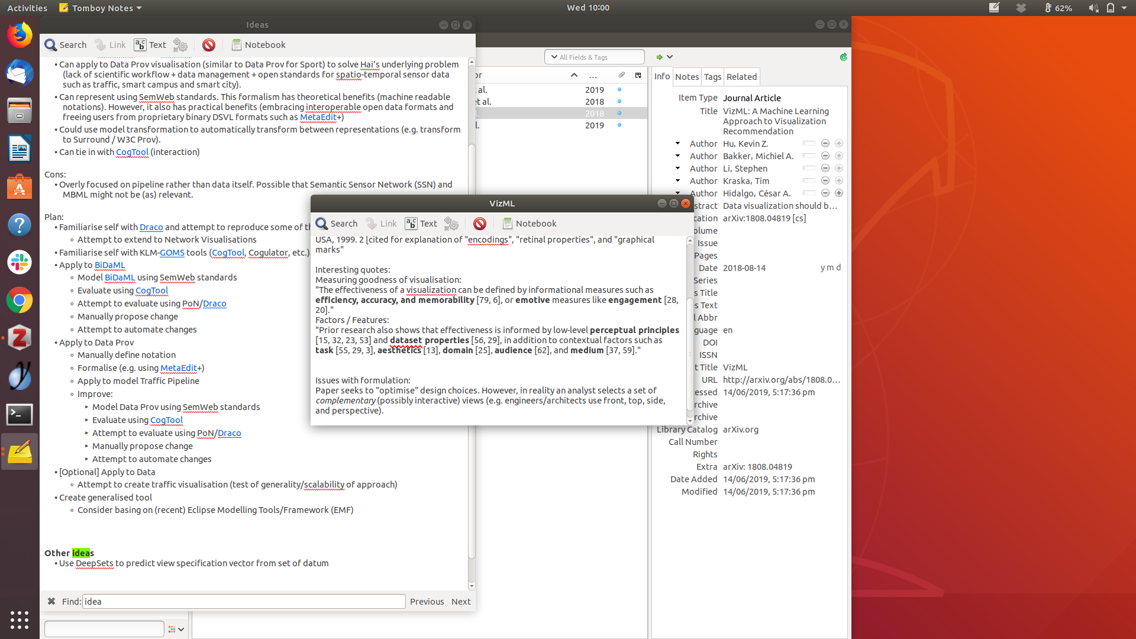Launch Zotero from the dock

[20, 338]
